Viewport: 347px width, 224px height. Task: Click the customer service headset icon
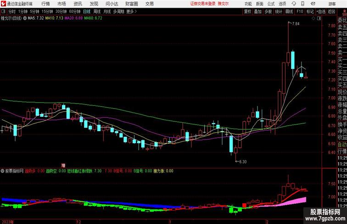[294, 4]
